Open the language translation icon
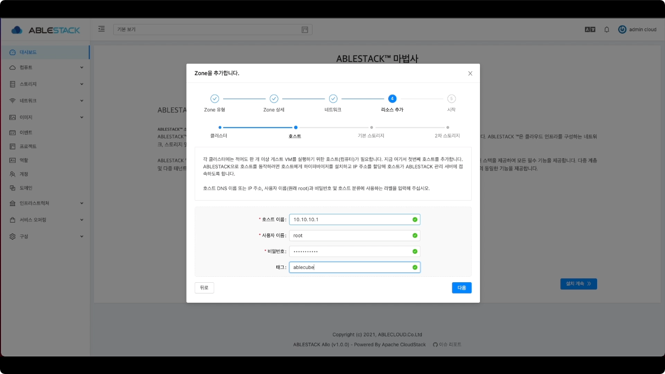The width and height of the screenshot is (665, 374). tap(590, 29)
